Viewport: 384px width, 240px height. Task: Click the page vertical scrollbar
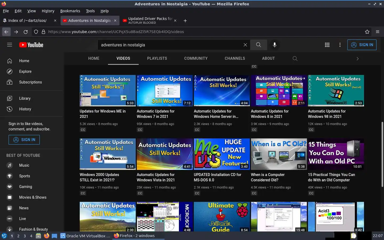pyautogui.click(x=382, y=154)
